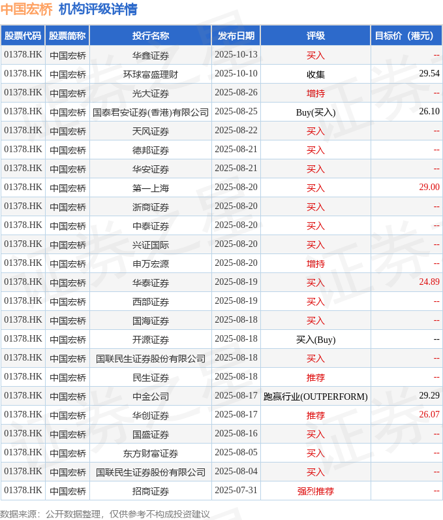This screenshot has width=443, height=520.
Task: Click the 发布日期 column header
Action: [236, 35]
